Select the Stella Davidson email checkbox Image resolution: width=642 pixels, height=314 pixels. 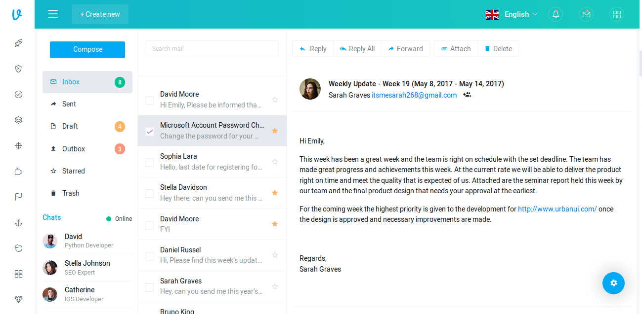click(x=150, y=193)
